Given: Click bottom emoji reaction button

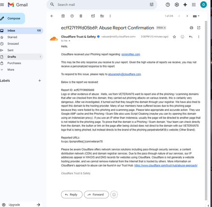Looking at the screenshot, I should point(114,195).
